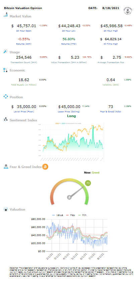Viewport: 139px width, 281px height.
Task: Click the gray Bitcoin gauge needle hub
Action: coord(69,197)
